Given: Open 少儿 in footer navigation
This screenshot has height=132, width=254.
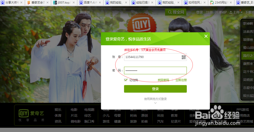Looking at the screenshot, I should [106, 115].
